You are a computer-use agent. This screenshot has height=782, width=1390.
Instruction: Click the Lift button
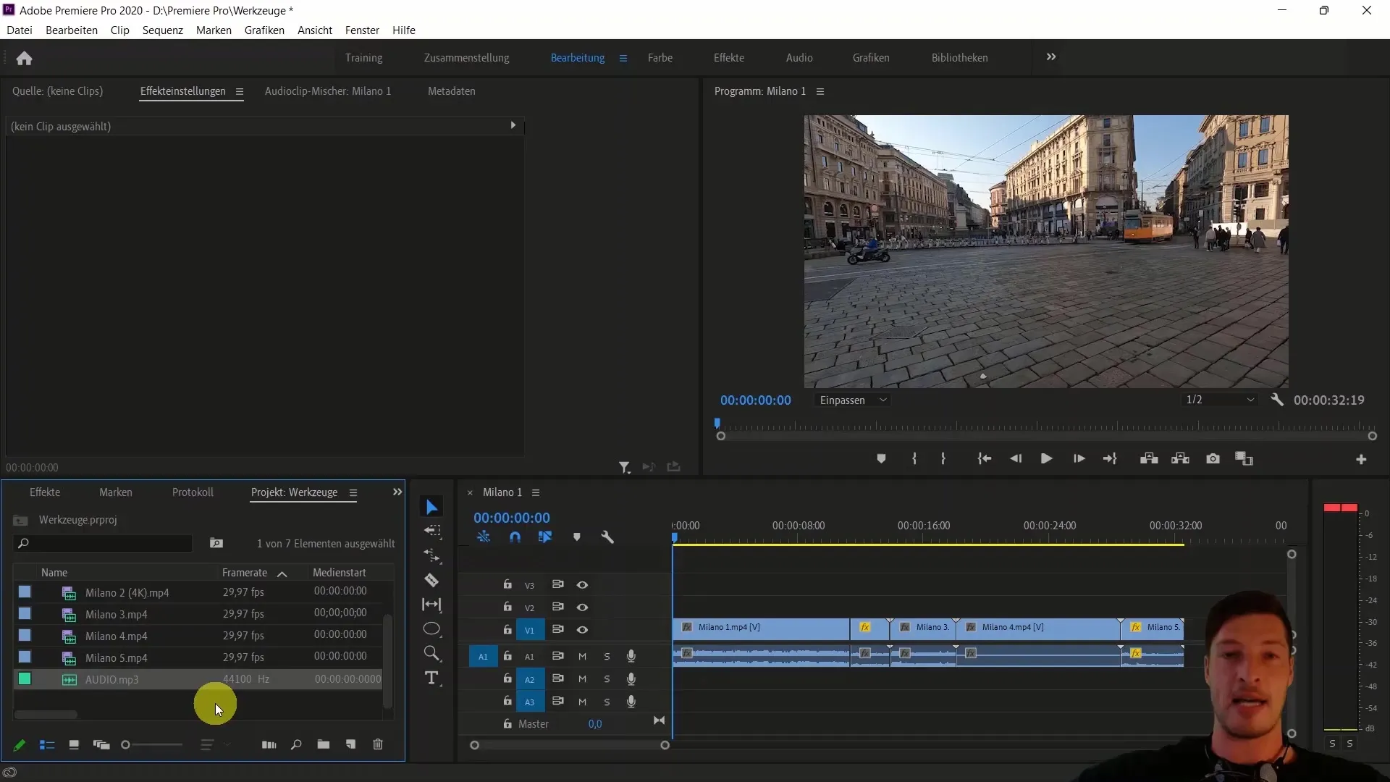(1149, 458)
